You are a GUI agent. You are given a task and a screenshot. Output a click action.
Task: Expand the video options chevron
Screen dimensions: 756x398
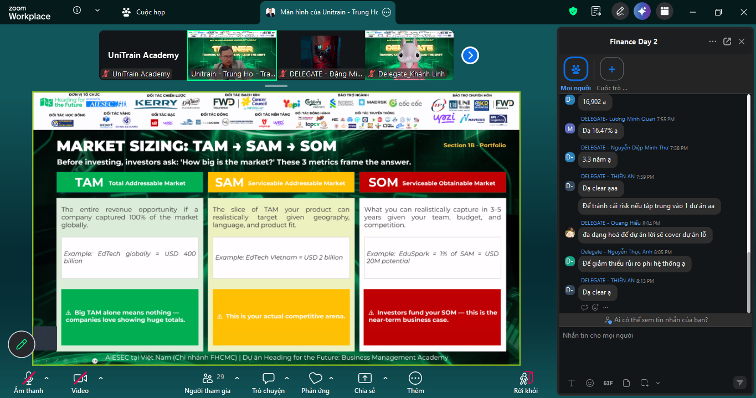click(x=101, y=378)
